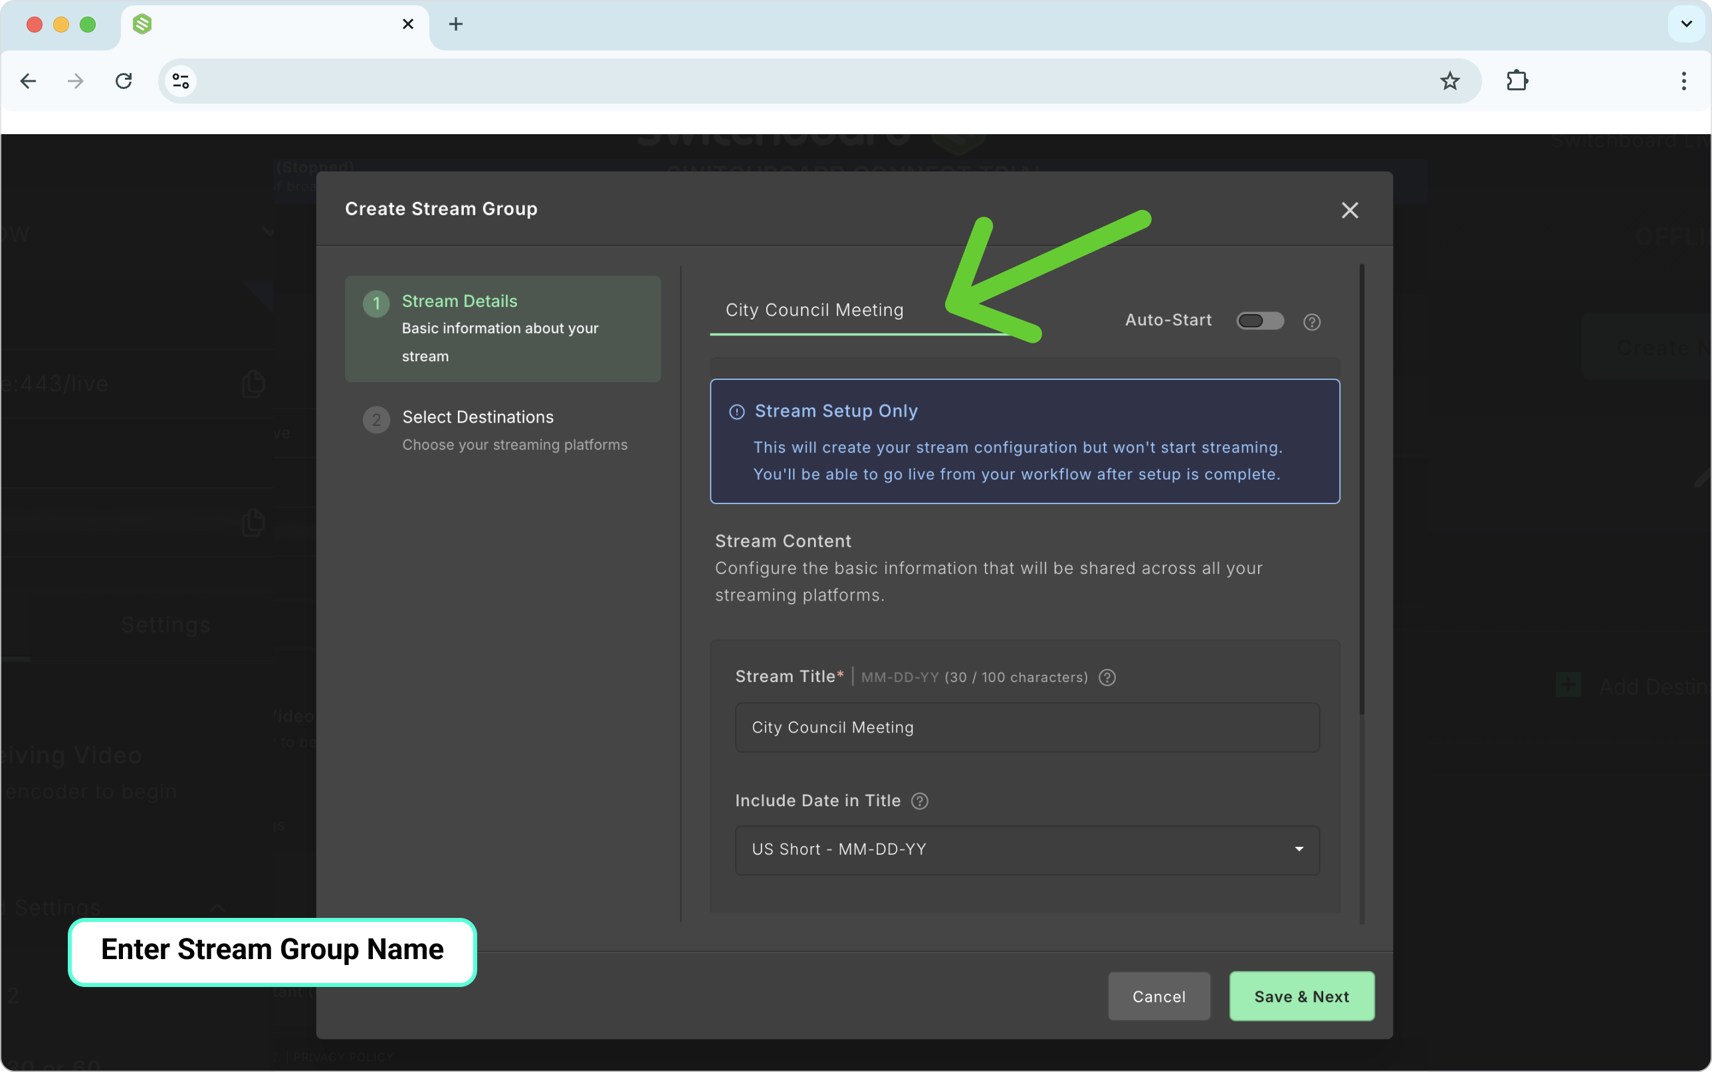Click the stream group name field
Image resolution: width=1712 pixels, height=1072 pixels.
tap(862, 311)
